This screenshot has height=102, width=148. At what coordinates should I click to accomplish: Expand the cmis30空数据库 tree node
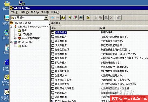pos(15,38)
